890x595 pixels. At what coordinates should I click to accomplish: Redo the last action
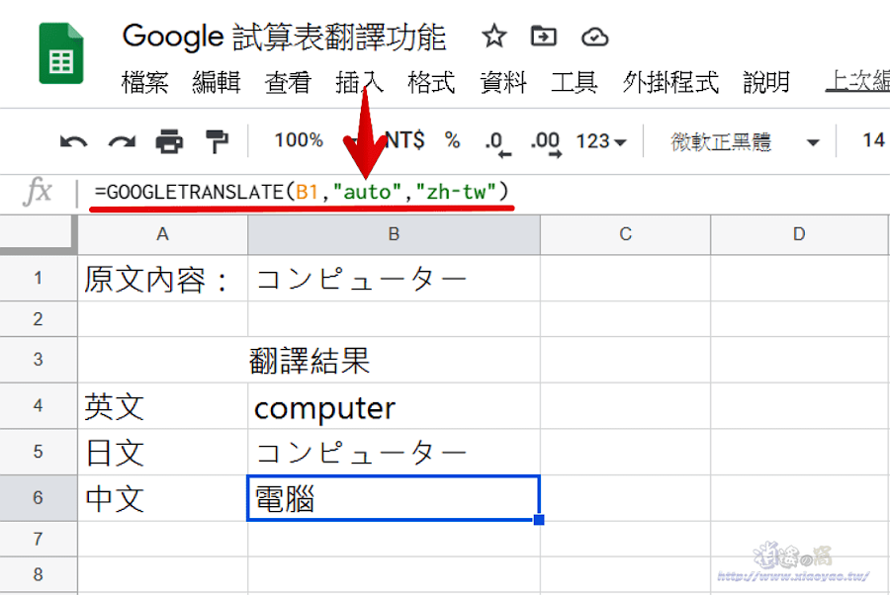click(x=122, y=141)
